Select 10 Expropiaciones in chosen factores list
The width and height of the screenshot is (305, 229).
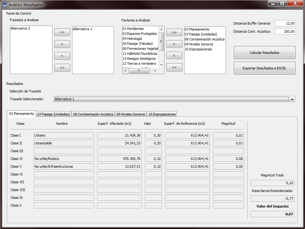pos(198,49)
